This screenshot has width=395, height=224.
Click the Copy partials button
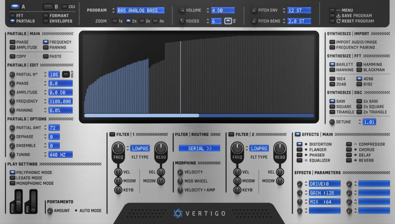[x=13, y=56]
